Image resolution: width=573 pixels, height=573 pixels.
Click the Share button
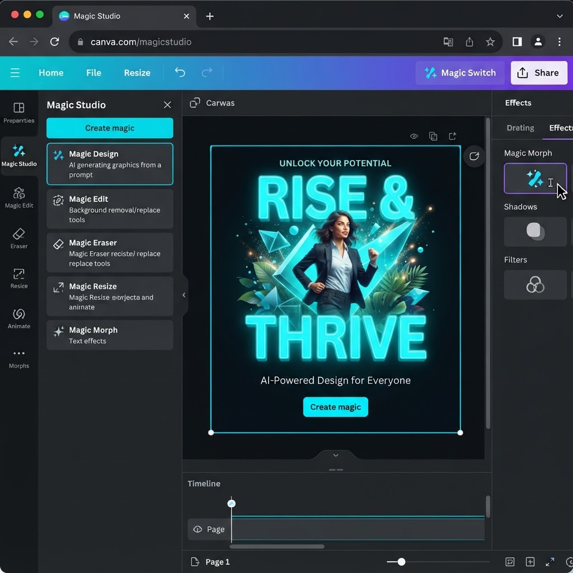(x=539, y=73)
